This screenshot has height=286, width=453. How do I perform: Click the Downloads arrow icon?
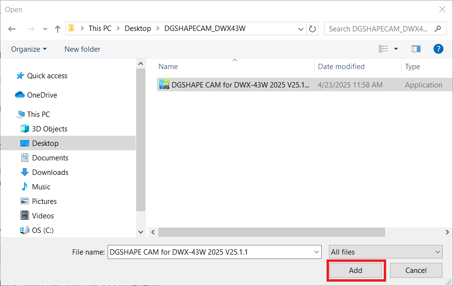click(25, 172)
